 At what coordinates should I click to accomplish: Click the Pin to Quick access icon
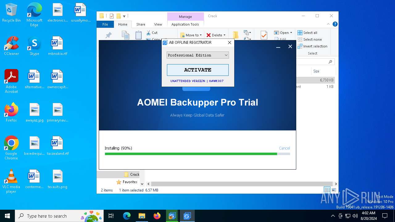click(108, 35)
